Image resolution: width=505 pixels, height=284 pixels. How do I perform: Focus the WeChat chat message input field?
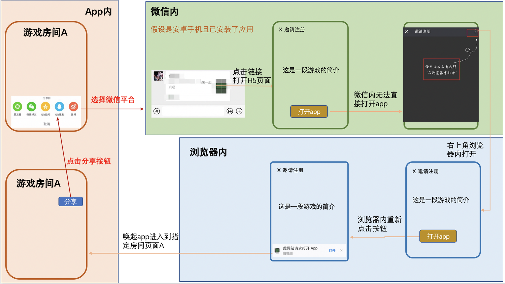pos(193,111)
